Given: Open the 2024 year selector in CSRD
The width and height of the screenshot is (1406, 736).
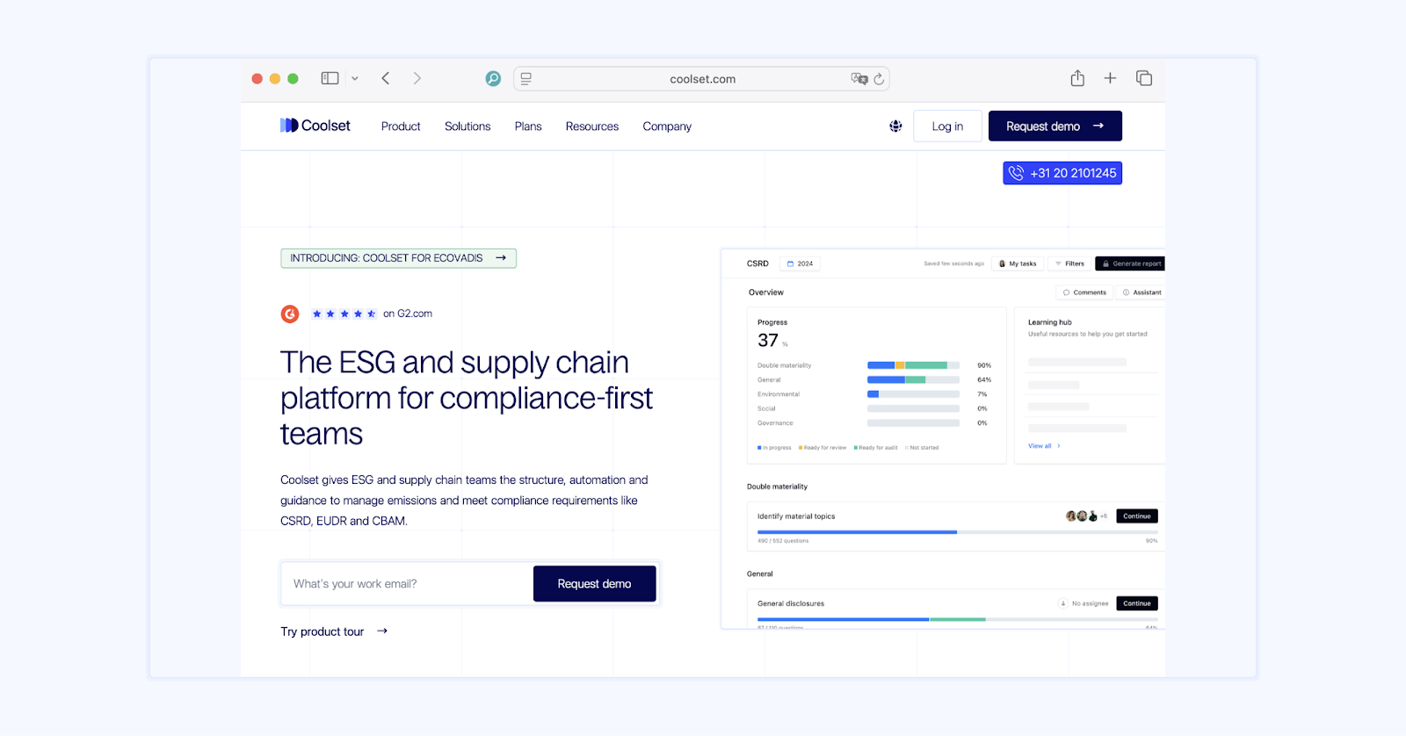Looking at the screenshot, I should pyautogui.click(x=800, y=263).
